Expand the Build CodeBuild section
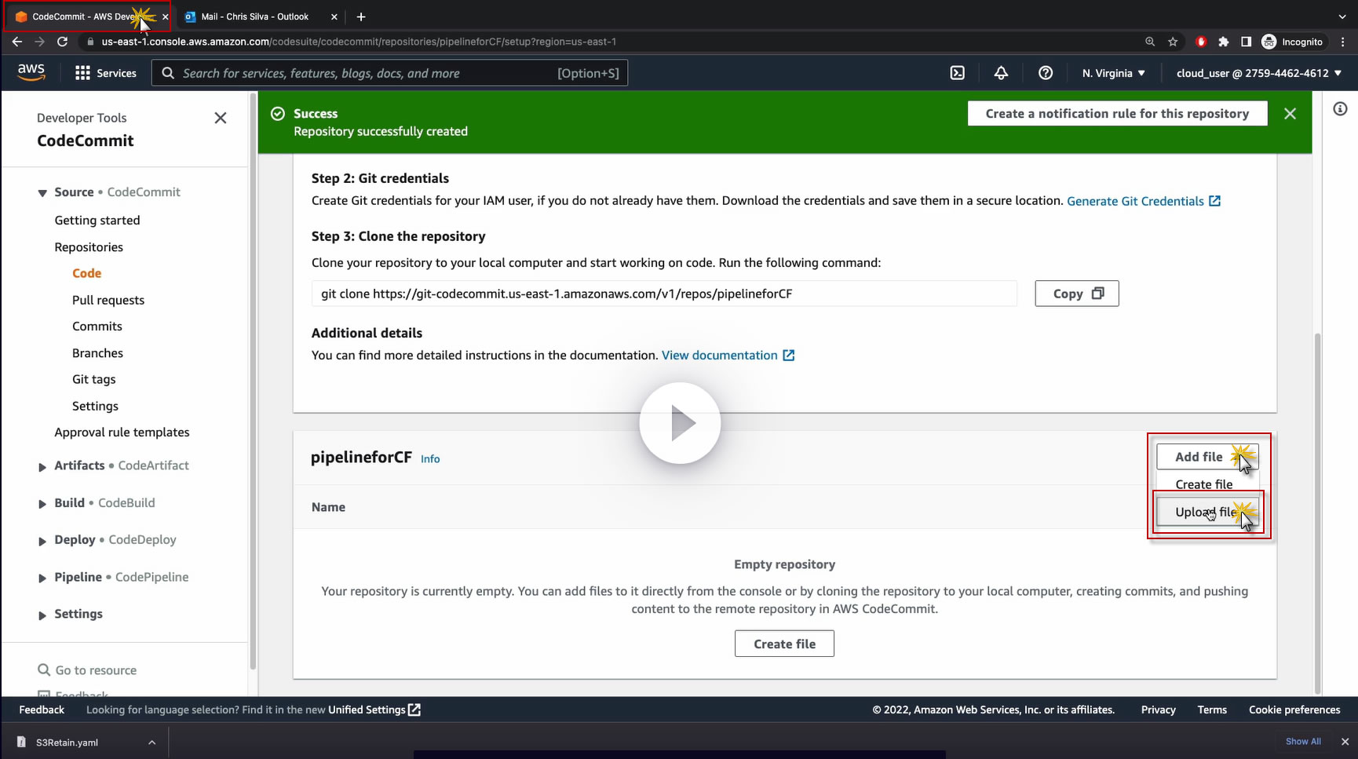Screen dimensions: 1358x759 click(x=42, y=504)
